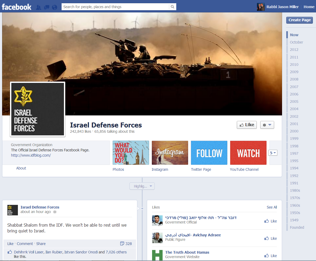Open Istvan Sandor Onodi's profile
This screenshot has height=261, width=316.
tap(81, 252)
